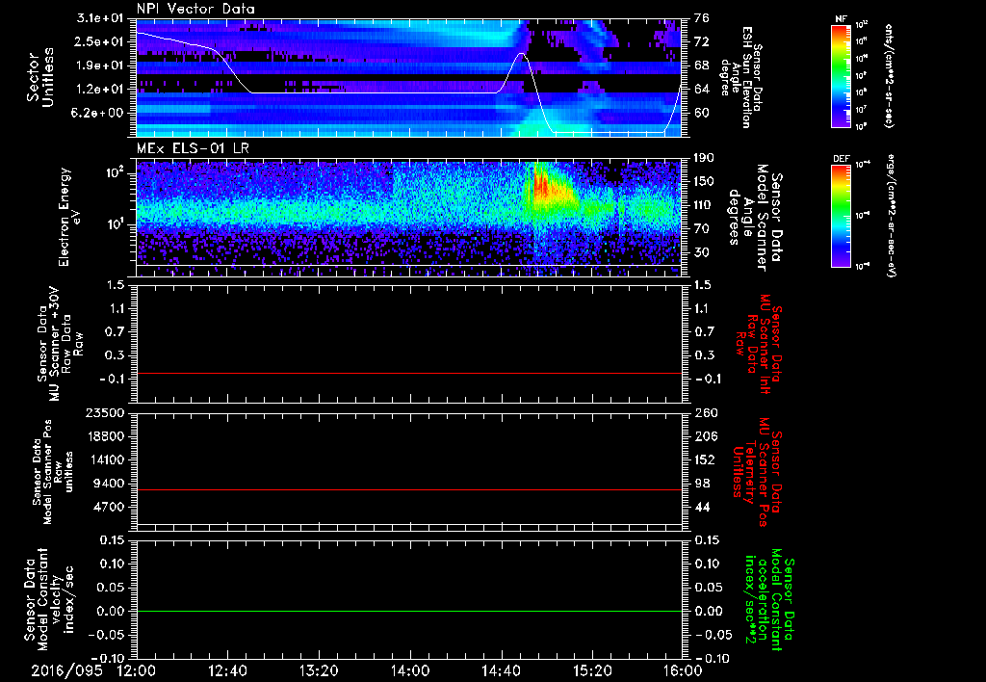Click the red 'MU Scanner Inlt Raw Data' label
The image size is (986, 682).
tap(761, 344)
